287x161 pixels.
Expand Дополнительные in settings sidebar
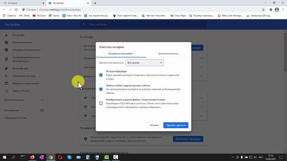click(23, 100)
